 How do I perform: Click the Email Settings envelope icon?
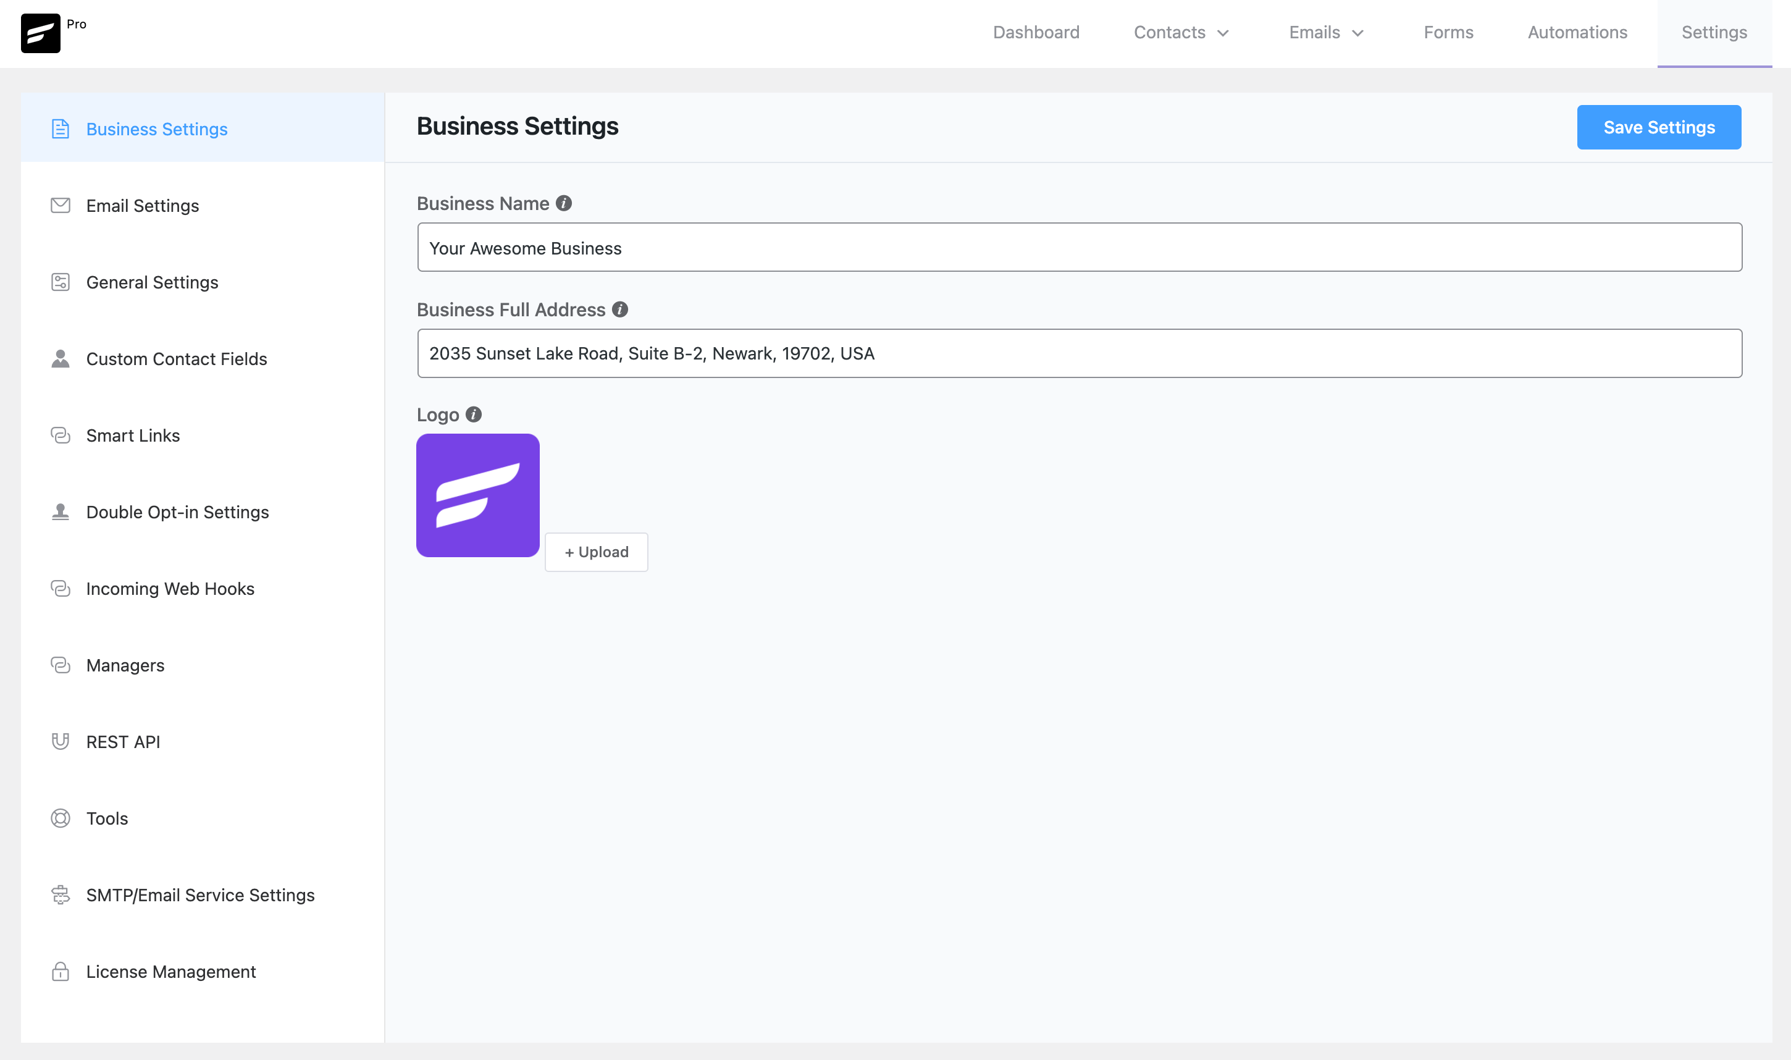click(x=61, y=204)
